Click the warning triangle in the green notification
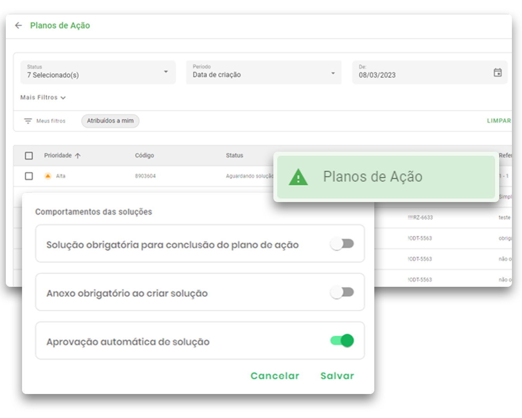Screen dimensions: 522x418 (x=298, y=177)
